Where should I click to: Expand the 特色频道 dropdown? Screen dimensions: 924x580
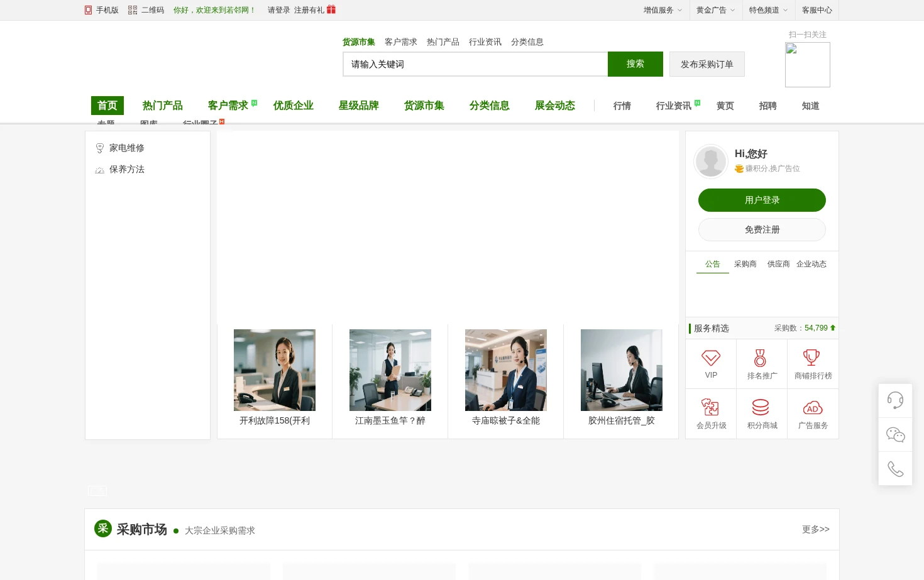coord(768,10)
